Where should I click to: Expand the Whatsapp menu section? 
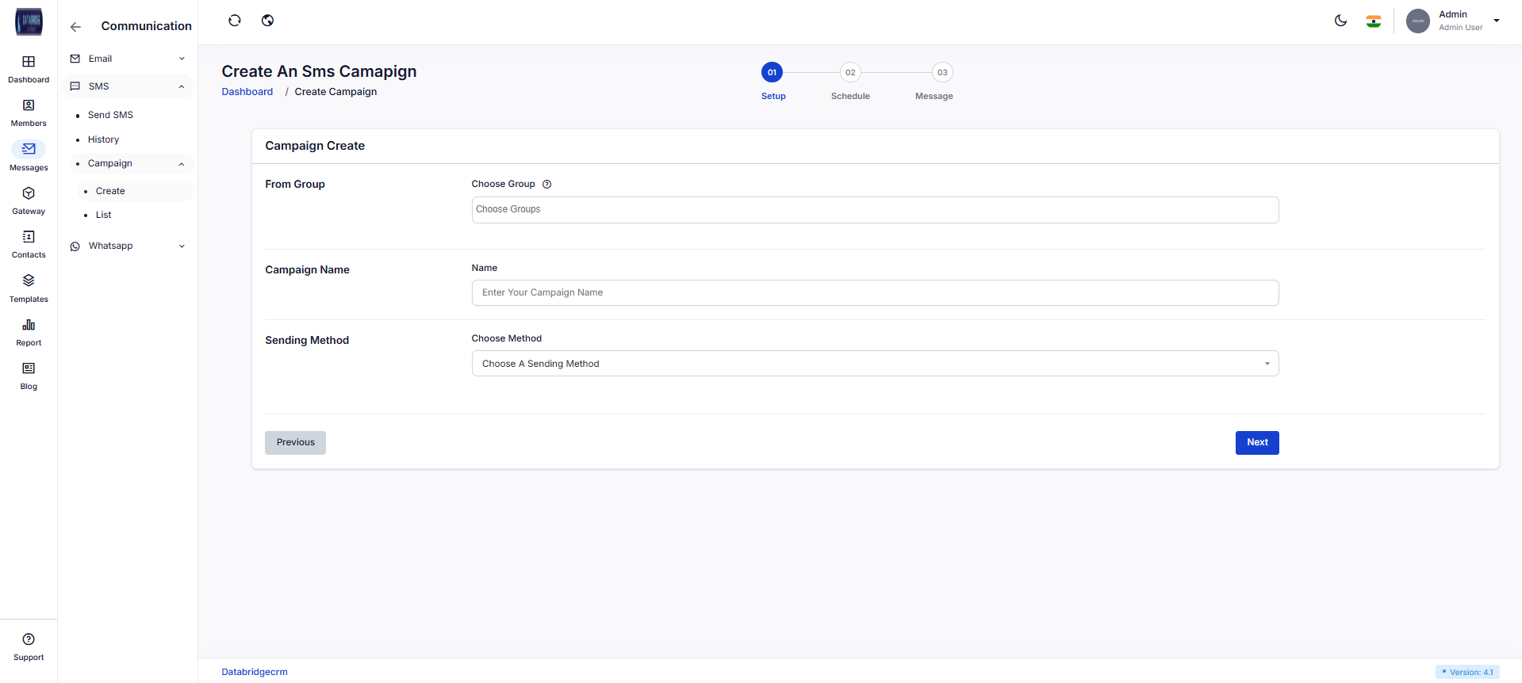[x=127, y=246]
